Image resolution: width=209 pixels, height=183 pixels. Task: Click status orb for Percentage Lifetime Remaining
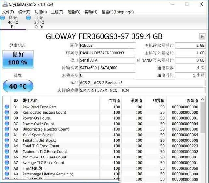[7, 174]
